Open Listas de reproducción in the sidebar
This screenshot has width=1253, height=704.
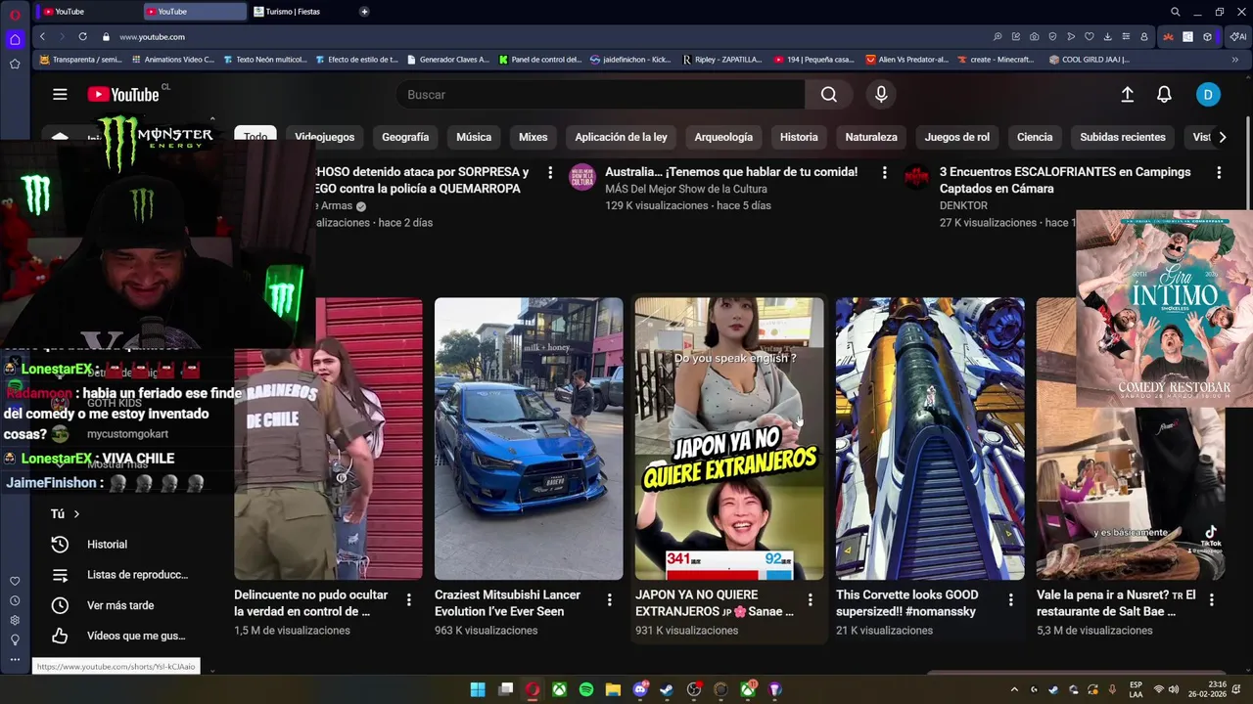[137, 575]
